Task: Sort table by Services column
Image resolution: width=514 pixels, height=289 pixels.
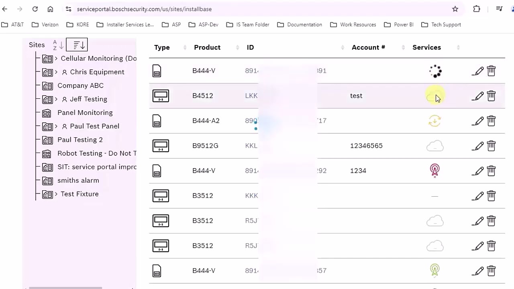Action: 458,47
